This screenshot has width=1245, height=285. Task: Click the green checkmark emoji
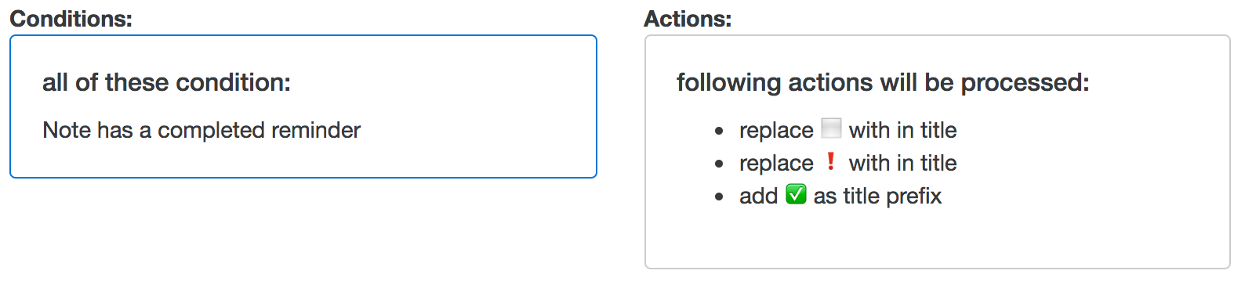pyautogui.click(x=796, y=193)
